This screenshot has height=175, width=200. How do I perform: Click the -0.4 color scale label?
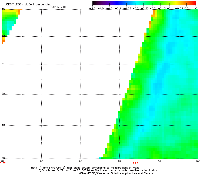point(118,9)
